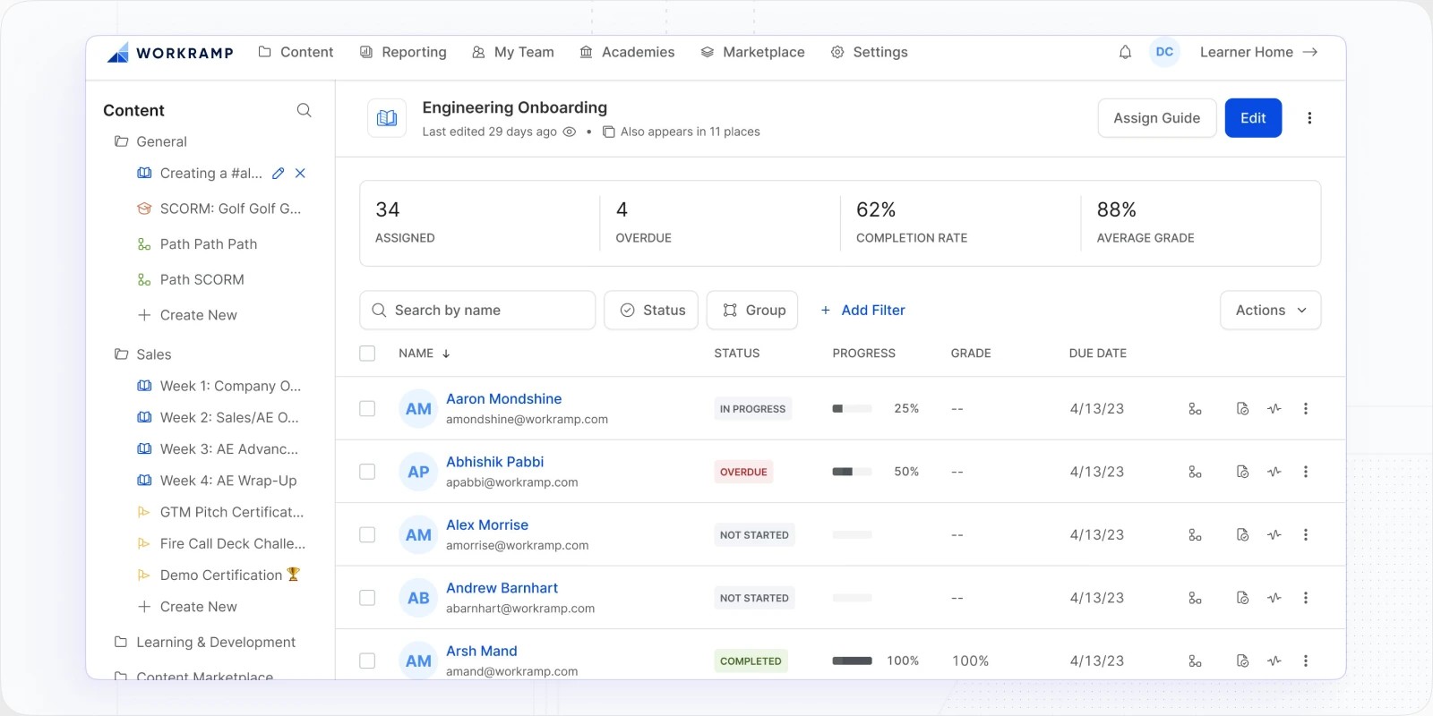Select Aaron Mondshine's row checkbox
Image resolution: width=1433 pixels, height=716 pixels.
(x=367, y=409)
